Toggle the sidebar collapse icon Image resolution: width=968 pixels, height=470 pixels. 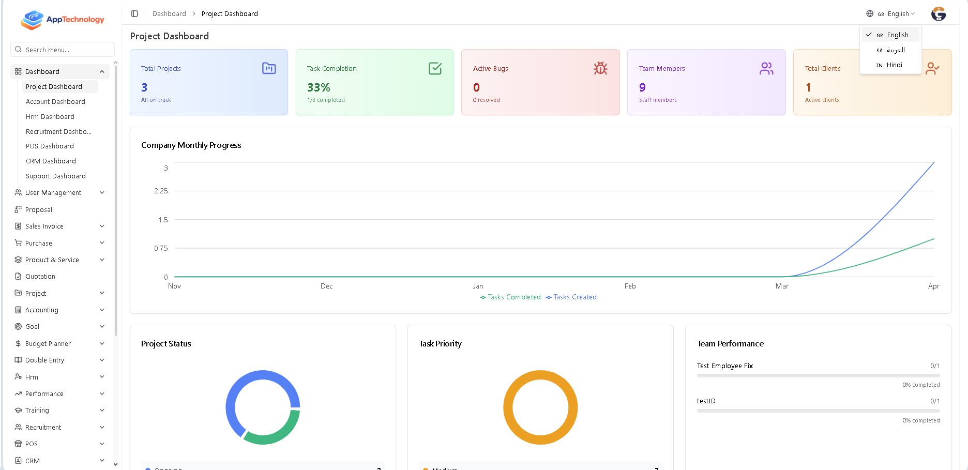(134, 13)
